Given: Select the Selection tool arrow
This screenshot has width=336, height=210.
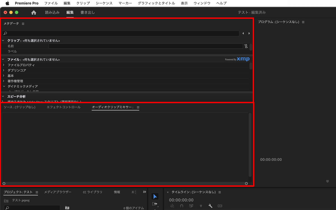Looking at the screenshot, I should click(x=155, y=197).
